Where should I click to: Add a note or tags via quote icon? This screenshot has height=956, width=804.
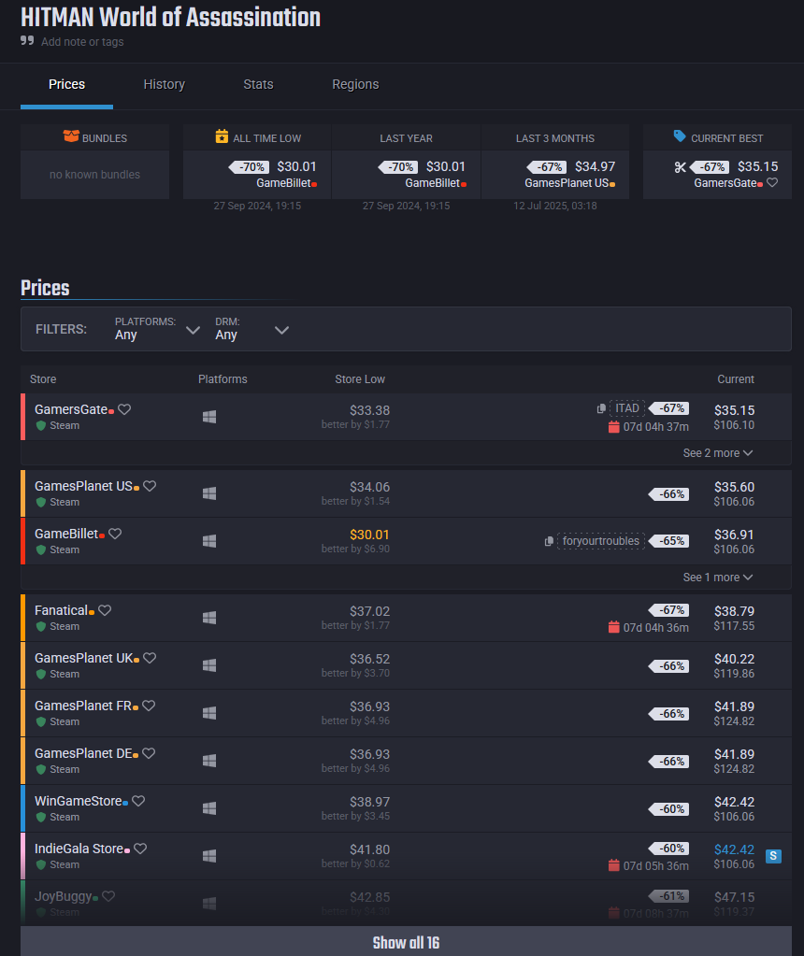click(x=27, y=40)
